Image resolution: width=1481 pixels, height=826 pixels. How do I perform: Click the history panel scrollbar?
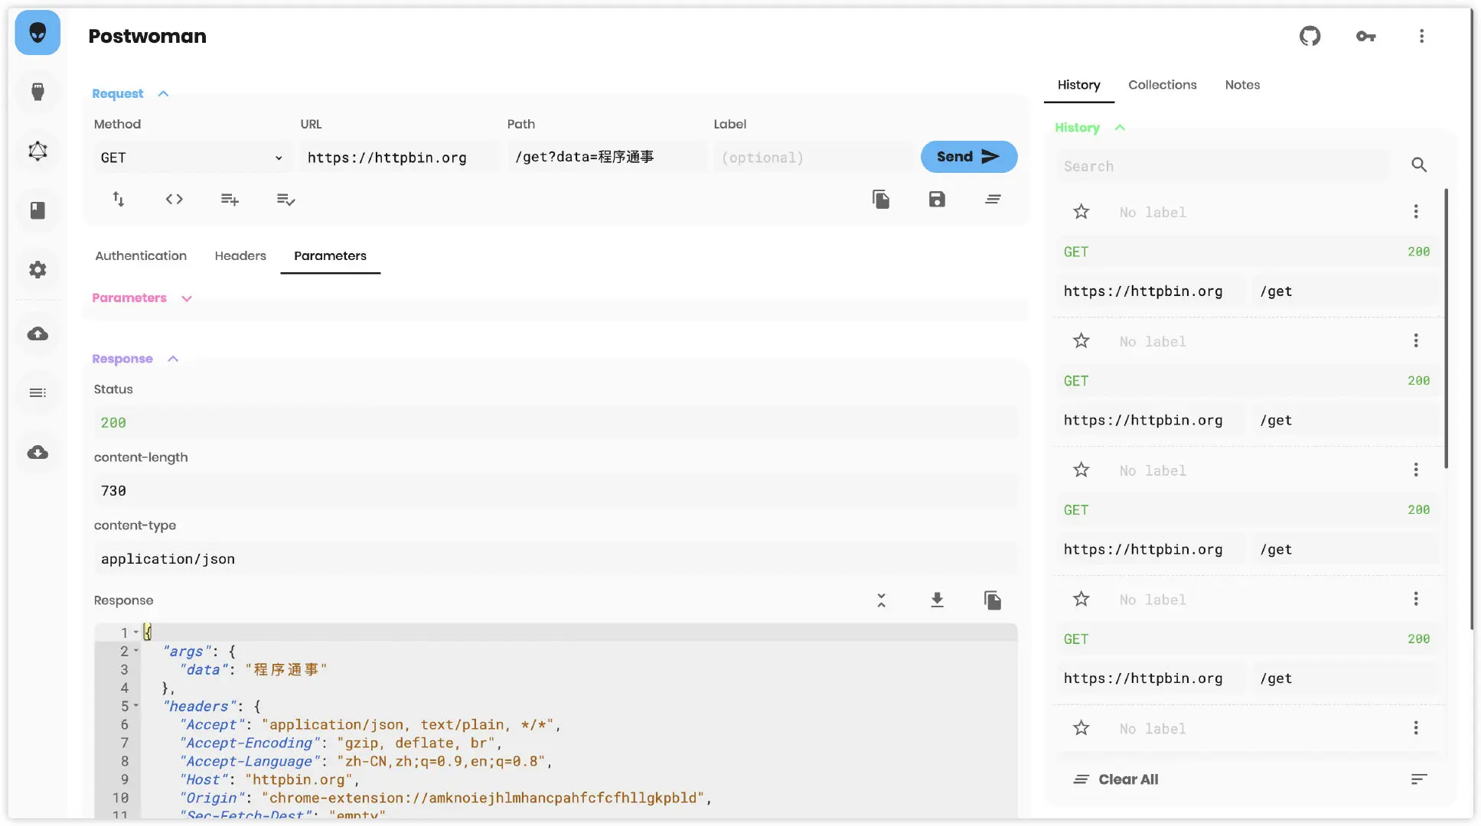click(x=1446, y=329)
